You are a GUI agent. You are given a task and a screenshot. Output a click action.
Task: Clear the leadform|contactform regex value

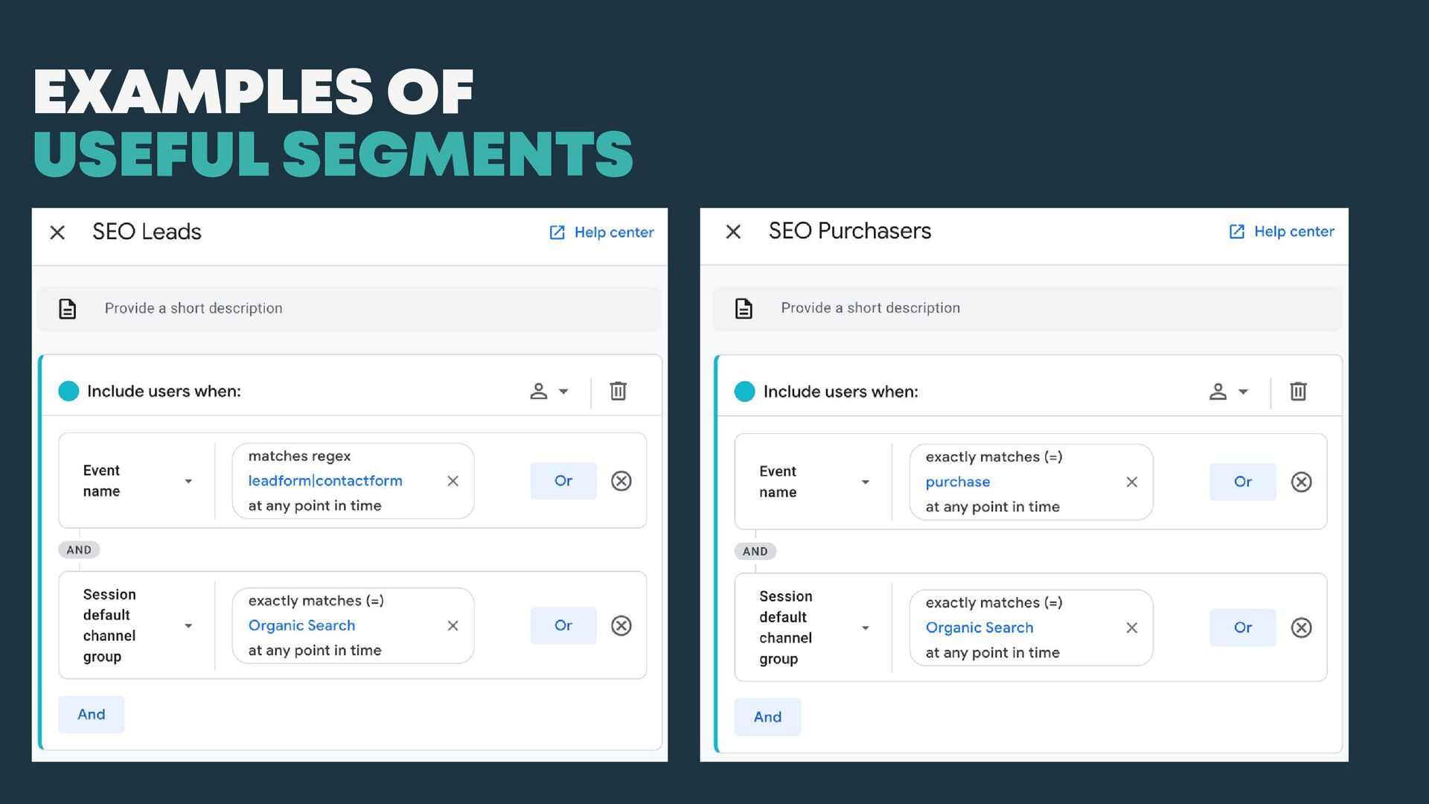pyautogui.click(x=453, y=481)
